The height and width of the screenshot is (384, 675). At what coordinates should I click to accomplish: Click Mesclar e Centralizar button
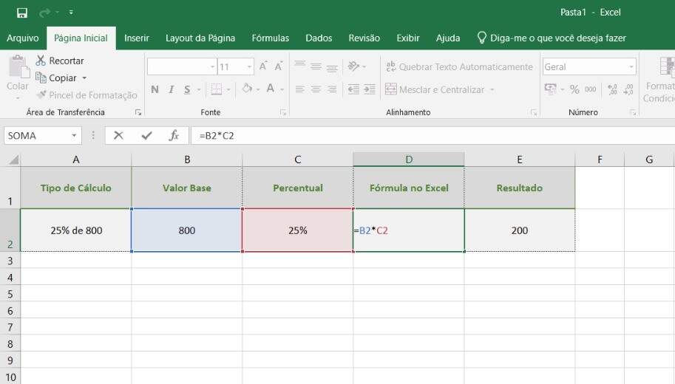click(x=435, y=89)
